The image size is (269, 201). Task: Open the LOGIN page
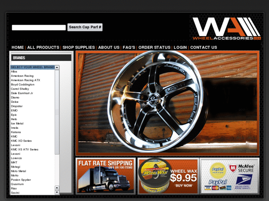(x=180, y=47)
